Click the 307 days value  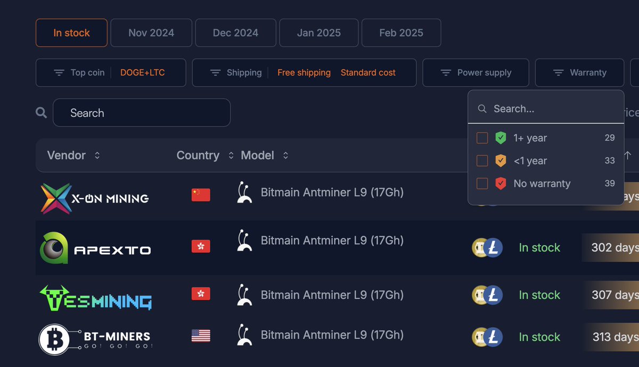[x=615, y=295]
